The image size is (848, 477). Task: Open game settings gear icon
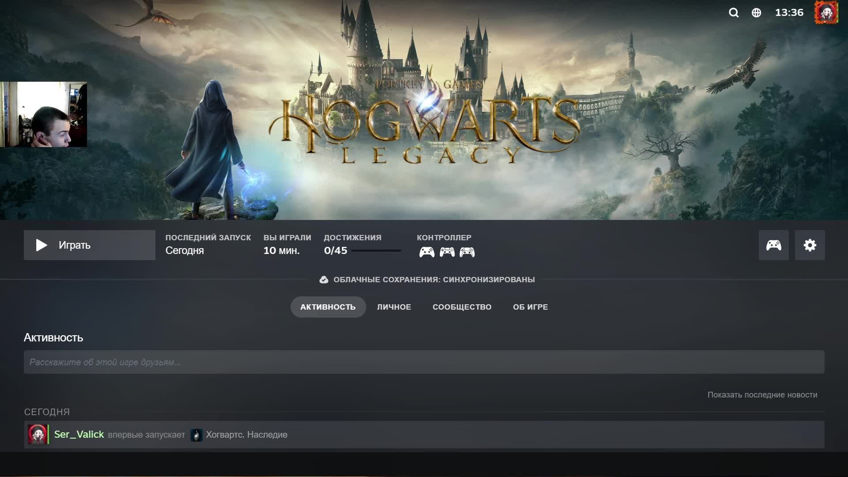coord(810,245)
